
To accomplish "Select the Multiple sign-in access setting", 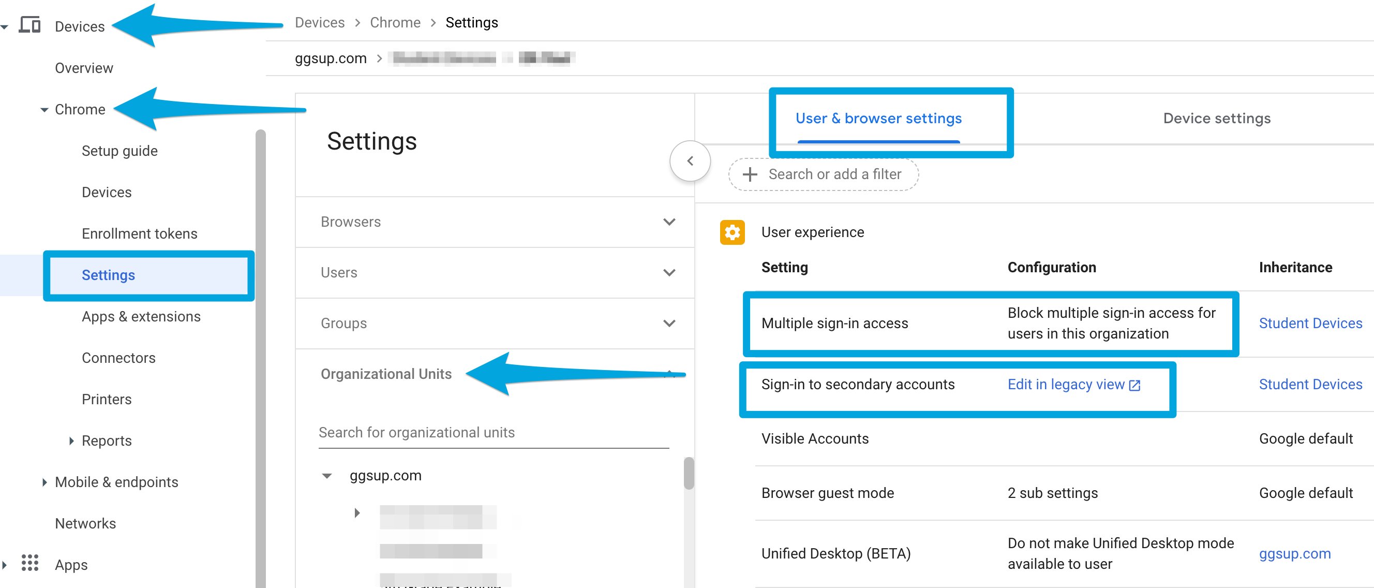I will pos(834,324).
